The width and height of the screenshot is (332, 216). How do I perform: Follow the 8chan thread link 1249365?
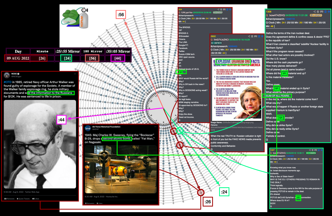pyautogui.click(x=290, y=156)
